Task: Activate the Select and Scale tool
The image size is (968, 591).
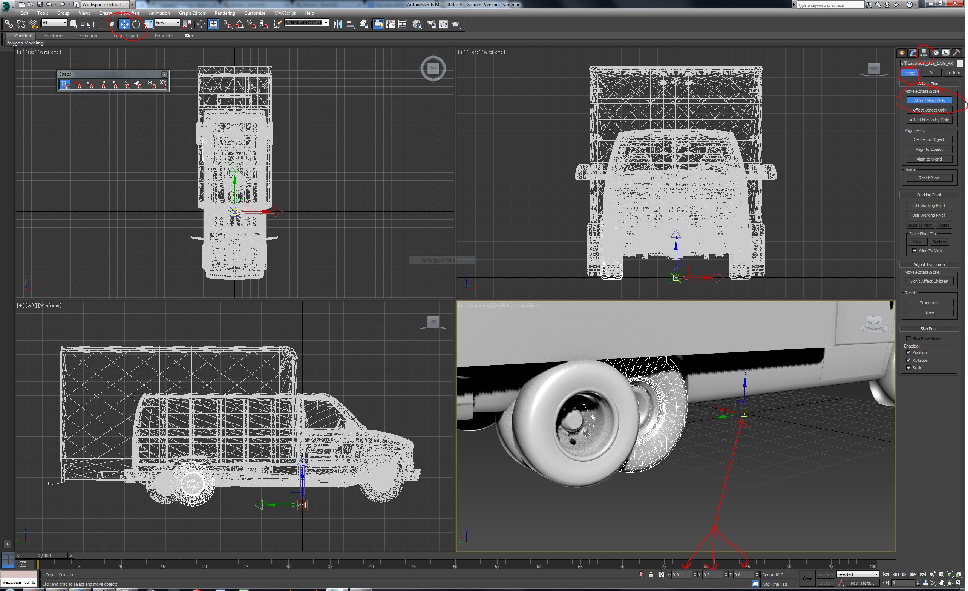Action: click(x=148, y=24)
